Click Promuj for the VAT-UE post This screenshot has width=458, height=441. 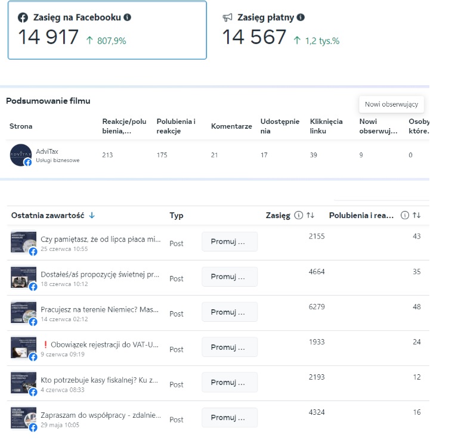[x=230, y=347]
